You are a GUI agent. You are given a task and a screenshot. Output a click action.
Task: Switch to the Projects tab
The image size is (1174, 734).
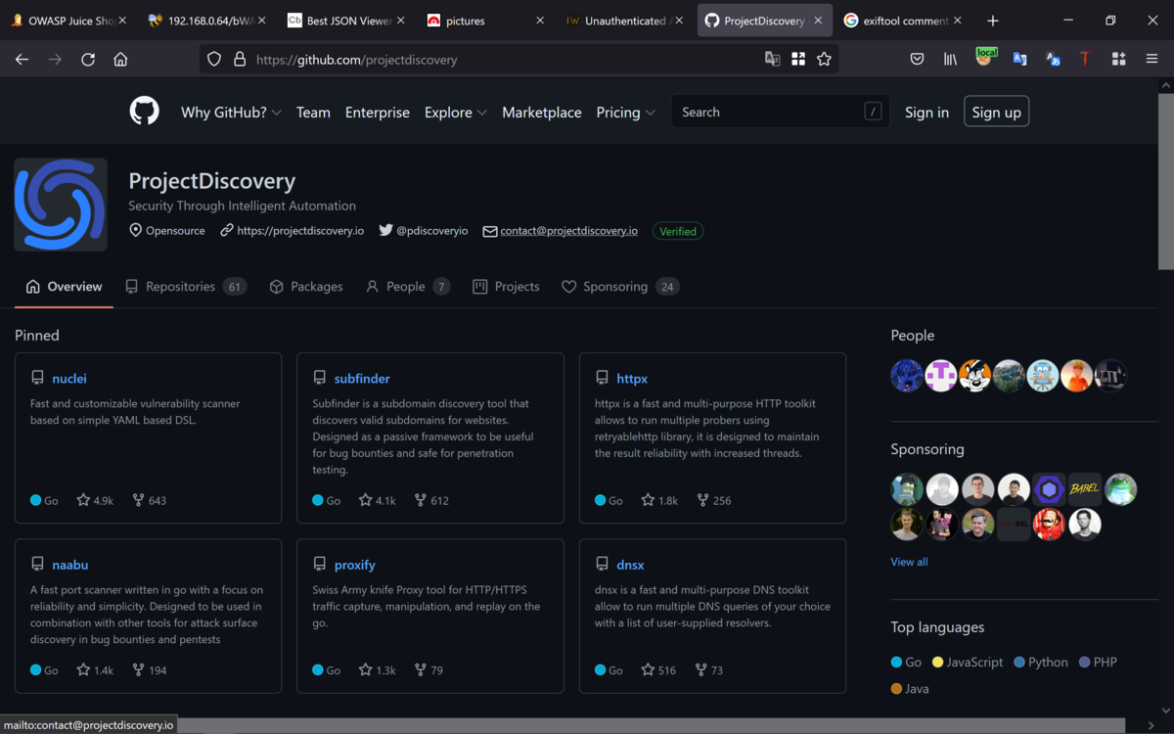506,287
